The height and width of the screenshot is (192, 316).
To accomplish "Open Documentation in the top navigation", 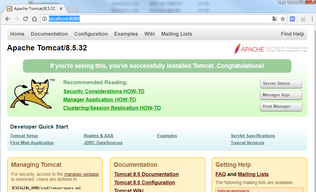I will (x=49, y=34).
